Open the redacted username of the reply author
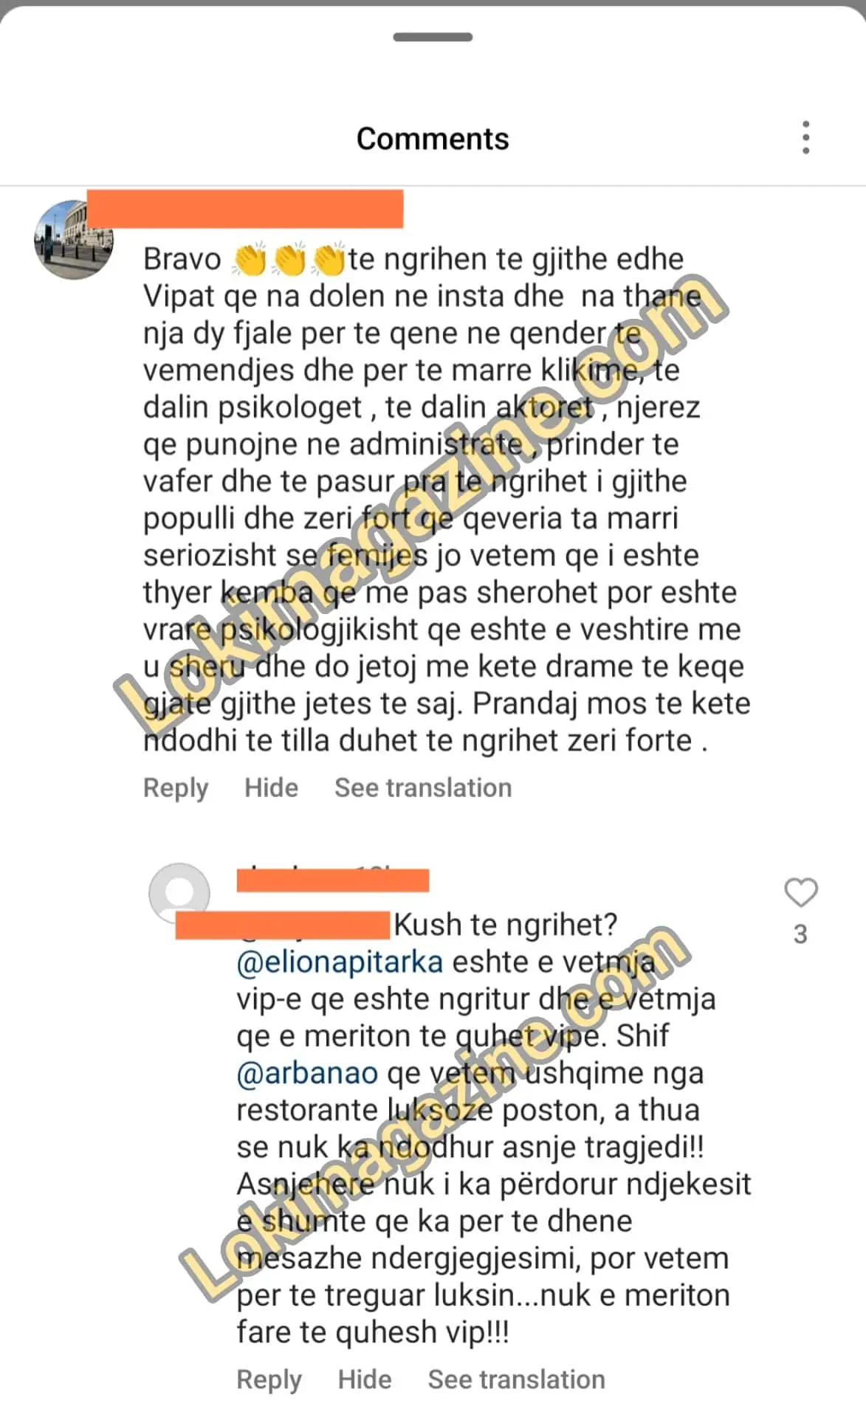Image resolution: width=866 pixels, height=1417 pixels. (x=333, y=880)
